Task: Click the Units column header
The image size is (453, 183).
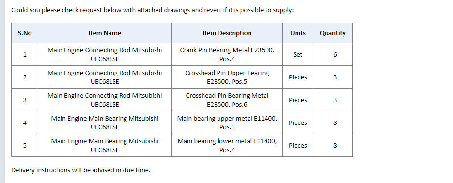Action: pos(298,33)
